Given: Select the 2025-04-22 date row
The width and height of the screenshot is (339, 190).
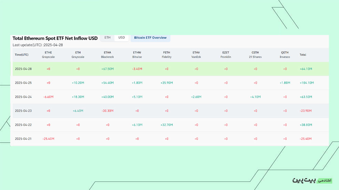Looking at the screenshot, I should tap(171, 125).
